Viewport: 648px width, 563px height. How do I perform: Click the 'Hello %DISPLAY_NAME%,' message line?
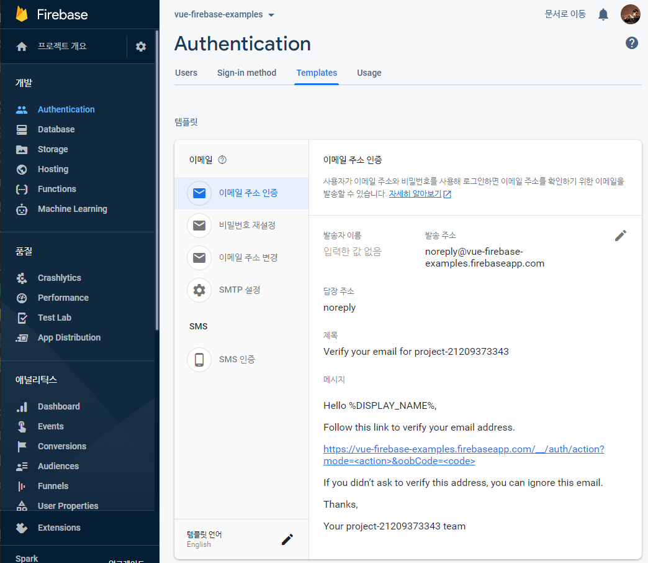pos(380,406)
